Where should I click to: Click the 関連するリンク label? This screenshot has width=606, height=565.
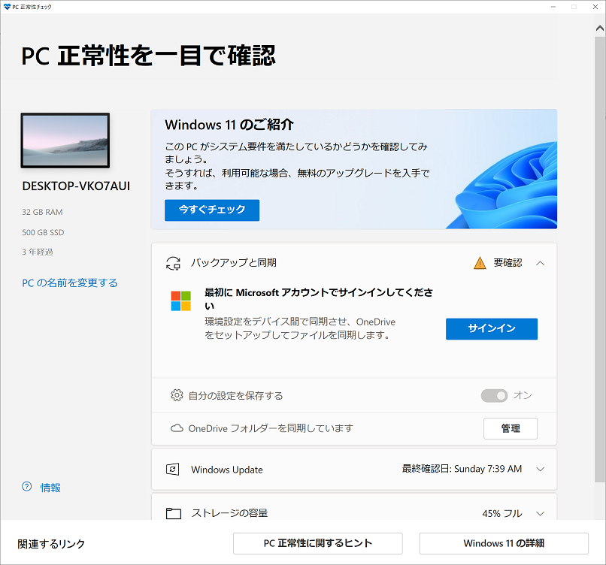[x=51, y=544]
